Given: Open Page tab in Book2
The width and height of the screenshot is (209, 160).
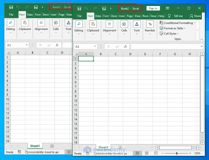Looking at the screenshot, I should [130, 16].
